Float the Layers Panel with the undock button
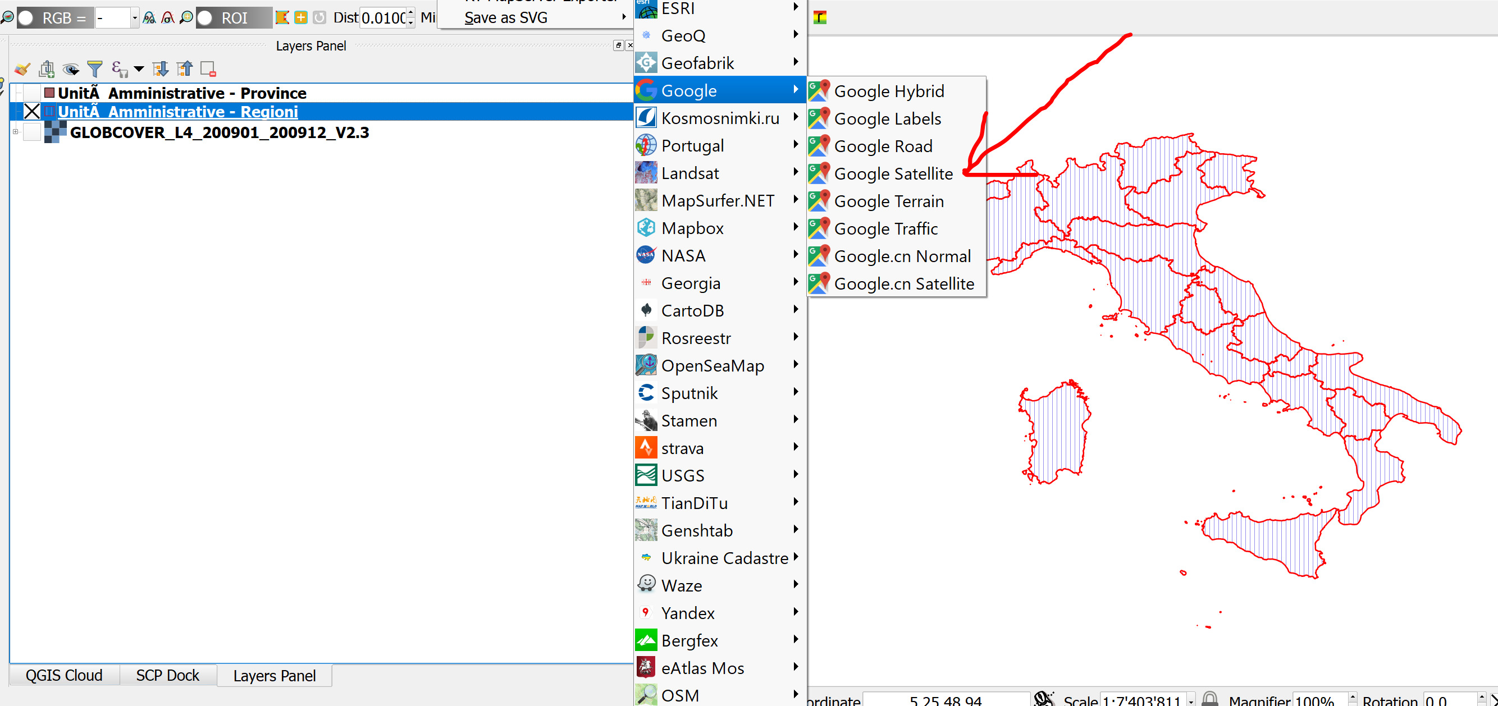 click(x=619, y=45)
